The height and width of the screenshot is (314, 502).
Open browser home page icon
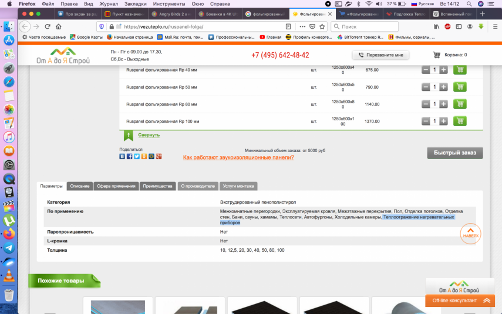[x=58, y=26]
